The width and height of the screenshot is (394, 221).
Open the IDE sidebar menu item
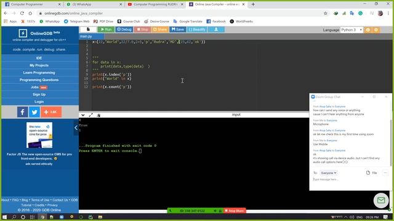click(x=39, y=58)
